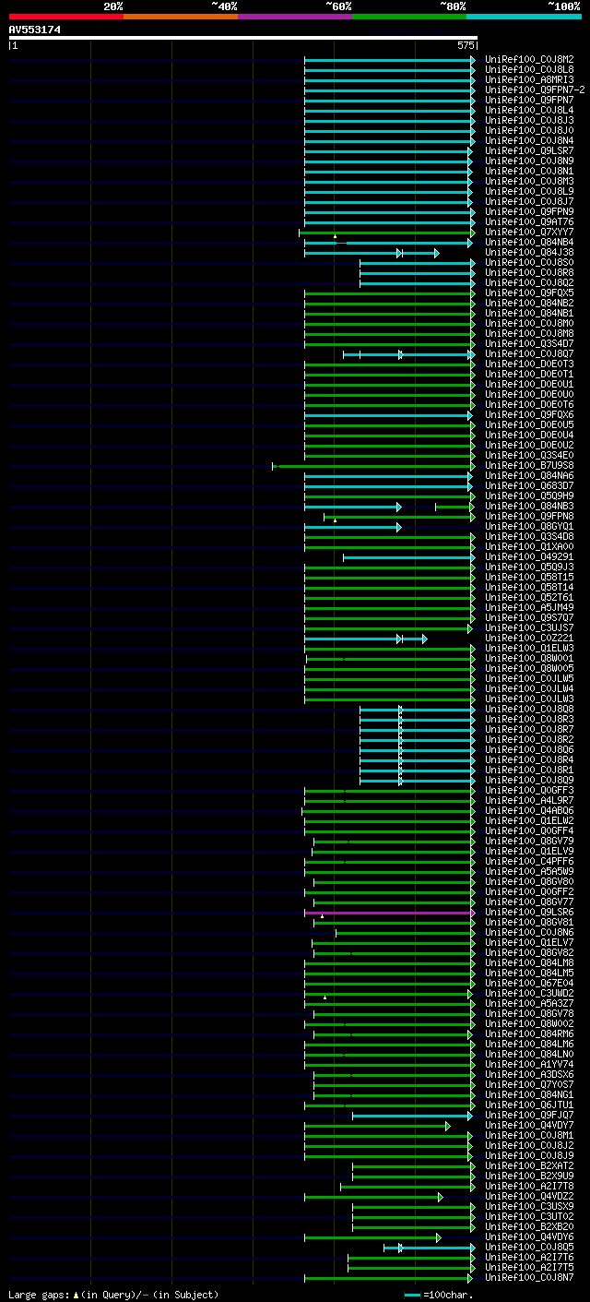Click the green alignment bar for B7U9S8
590x1302 pixels.
[372, 466]
